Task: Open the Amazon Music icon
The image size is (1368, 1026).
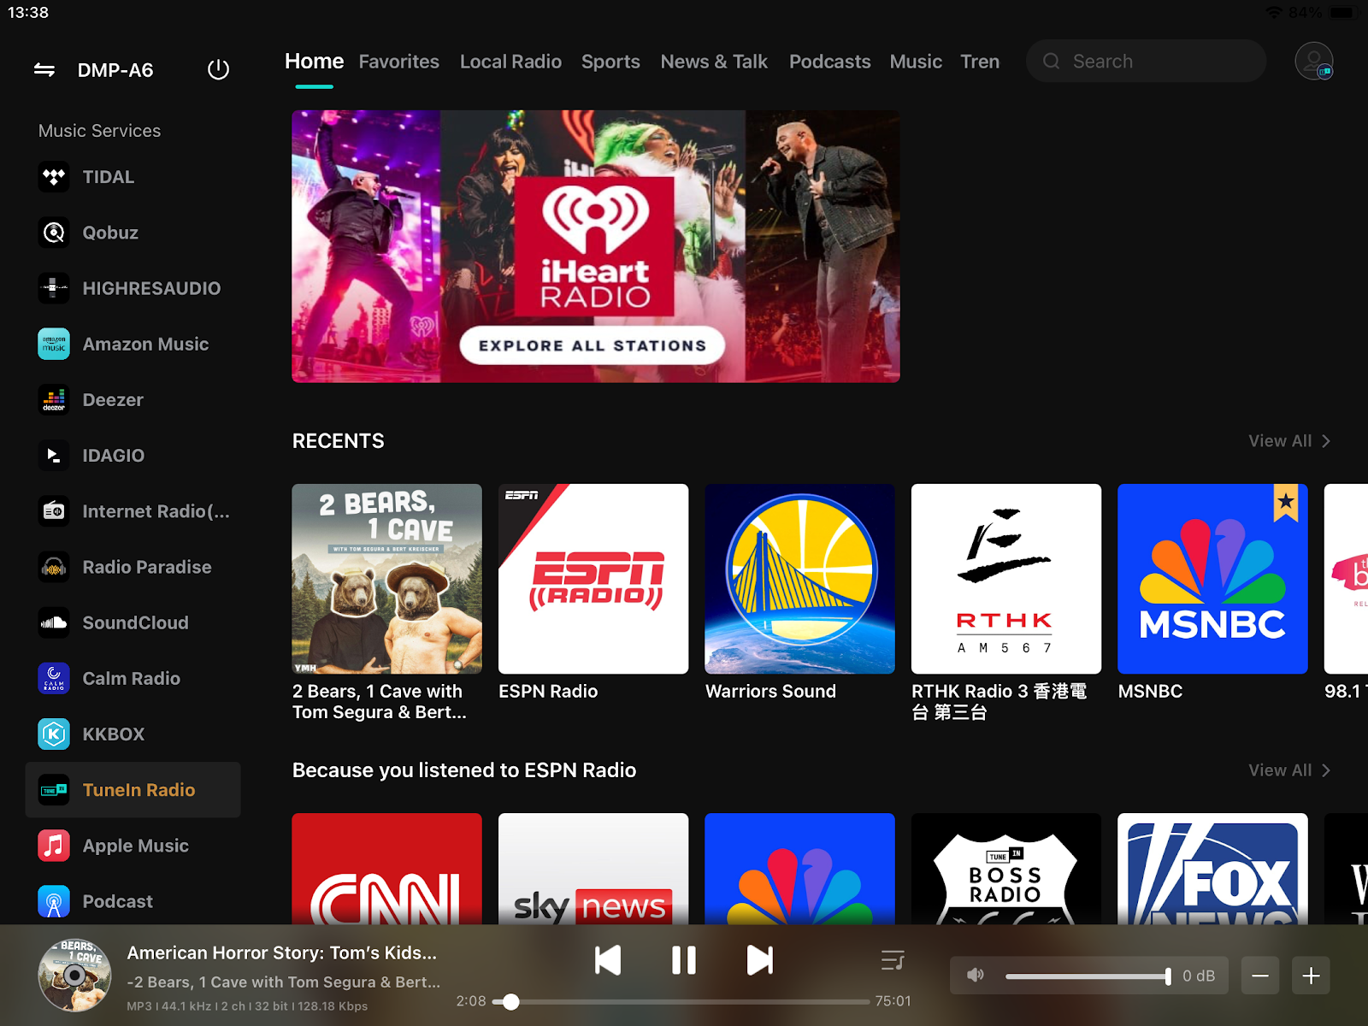Action: coord(54,344)
